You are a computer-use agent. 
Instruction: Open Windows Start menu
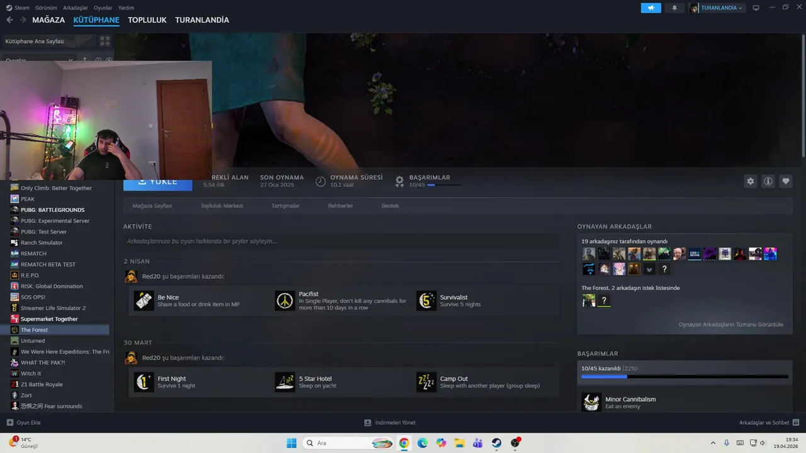coord(292,443)
